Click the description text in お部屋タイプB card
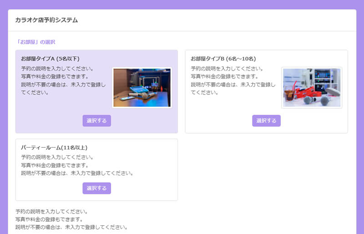Screen dimensions: 364x234 click(233, 80)
